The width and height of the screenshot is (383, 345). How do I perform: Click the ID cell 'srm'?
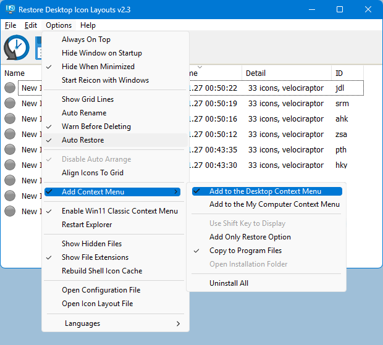click(x=342, y=103)
